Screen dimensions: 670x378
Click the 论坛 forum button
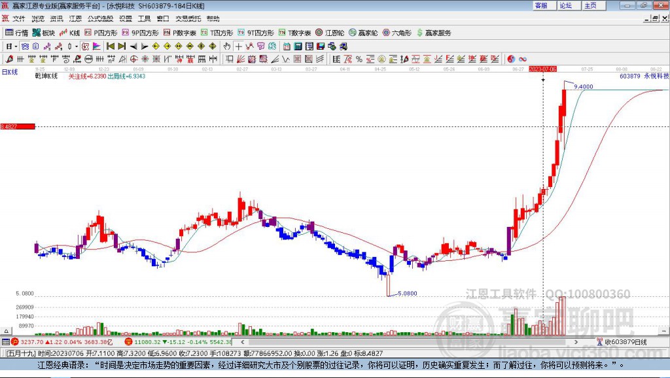[x=565, y=5]
